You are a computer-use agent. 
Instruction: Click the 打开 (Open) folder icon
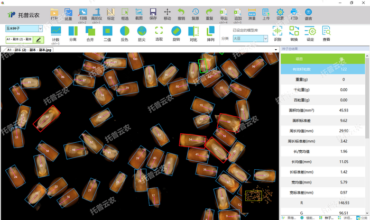(54, 13)
